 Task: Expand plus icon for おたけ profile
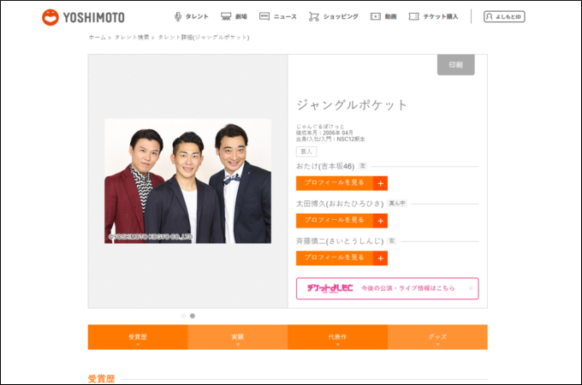pyautogui.click(x=381, y=184)
